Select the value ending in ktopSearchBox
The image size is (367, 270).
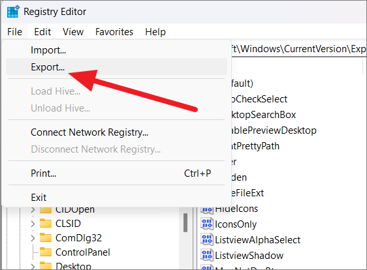click(264, 115)
